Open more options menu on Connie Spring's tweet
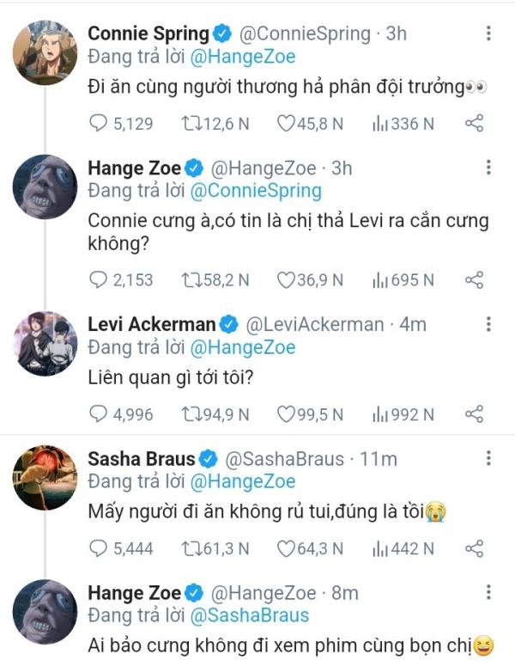The height and width of the screenshot is (667, 515). [x=488, y=34]
